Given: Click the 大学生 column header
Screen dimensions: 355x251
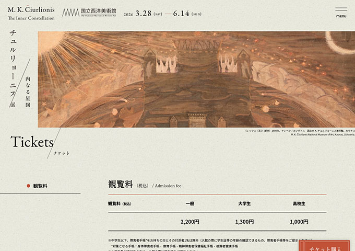Looking at the screenshot, I should (x=244, y=203).
